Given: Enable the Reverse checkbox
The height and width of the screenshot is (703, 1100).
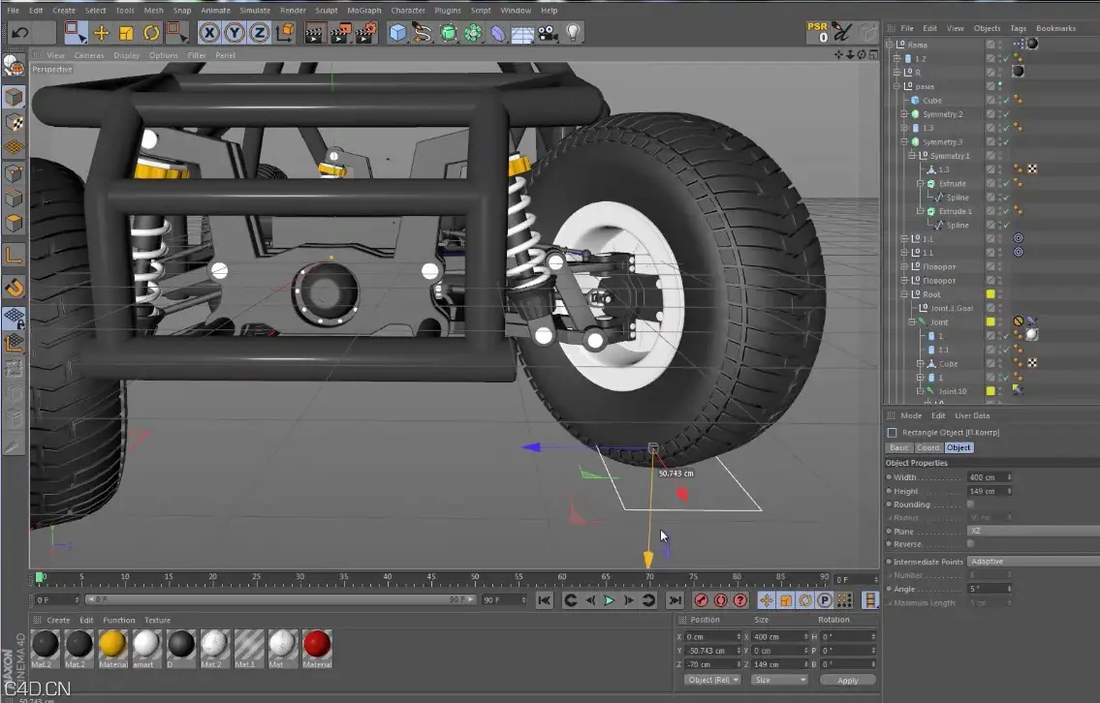Looking at the screenshot, I should click(x=971, y=544).
